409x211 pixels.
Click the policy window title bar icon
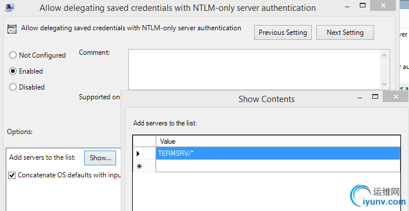click(x=10, y=7)
